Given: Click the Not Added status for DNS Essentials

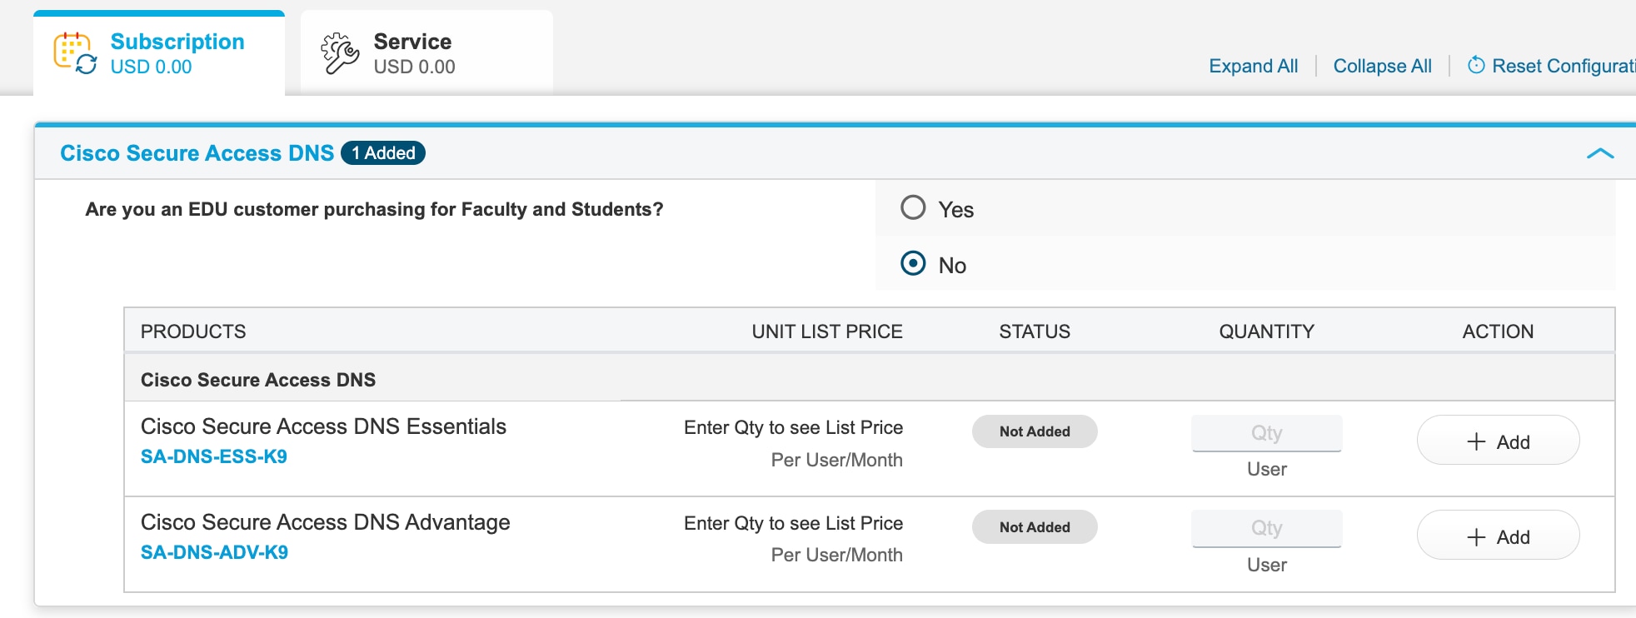Looking at the screenshot, I should (x=1035, y=431).
